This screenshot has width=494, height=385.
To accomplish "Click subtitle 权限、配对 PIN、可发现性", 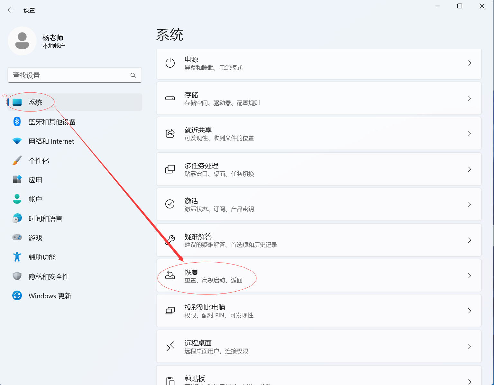I will (219, 315).
